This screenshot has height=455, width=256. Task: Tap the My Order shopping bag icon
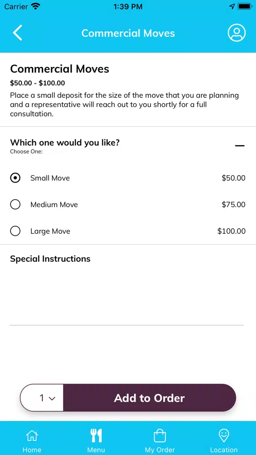point(160,435)
